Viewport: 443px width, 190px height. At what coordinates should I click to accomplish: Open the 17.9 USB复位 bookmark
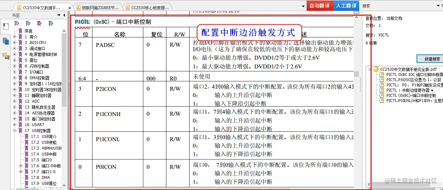(44, 183)
